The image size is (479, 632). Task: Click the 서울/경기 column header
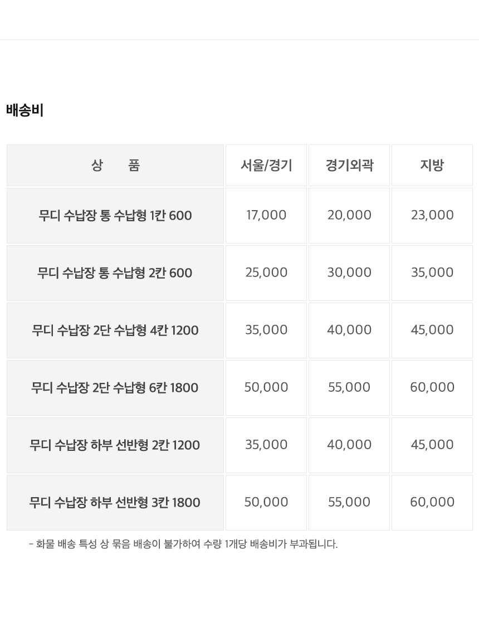tap(266, 166)
